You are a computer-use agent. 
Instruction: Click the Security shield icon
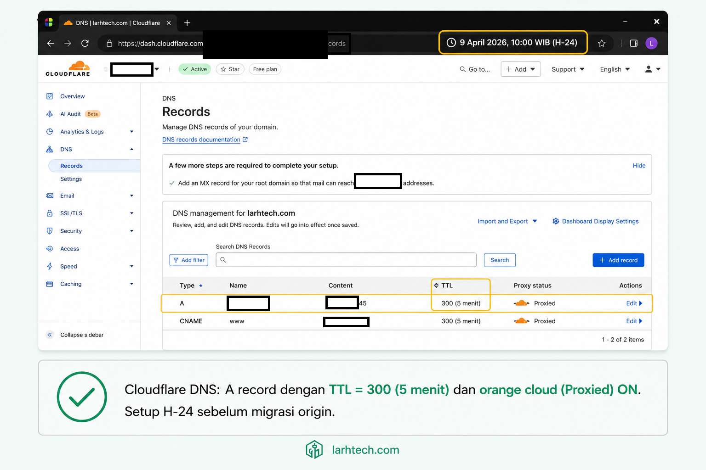coord(50,231)
